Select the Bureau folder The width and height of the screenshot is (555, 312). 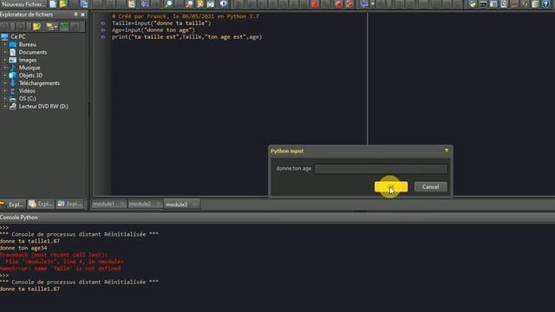coord(27,44)
